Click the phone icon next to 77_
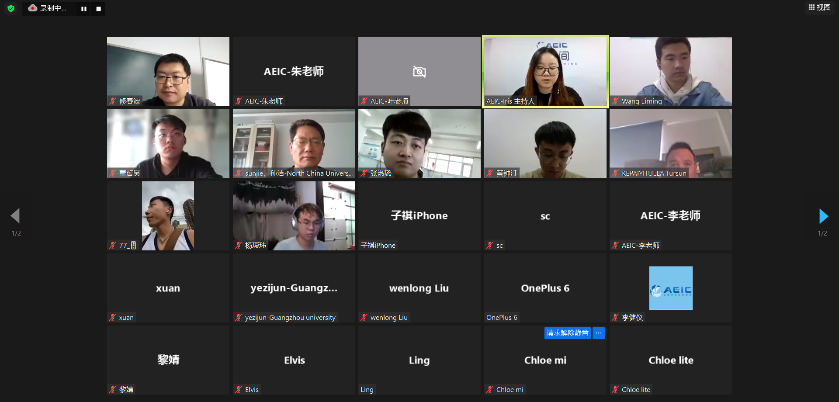The image size is (839, 402). (x=133, y=246)
